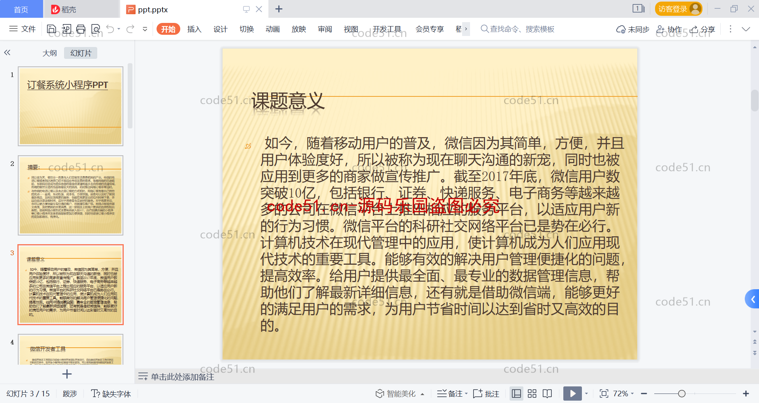Switch to reading view book icon

click(548, 394)
